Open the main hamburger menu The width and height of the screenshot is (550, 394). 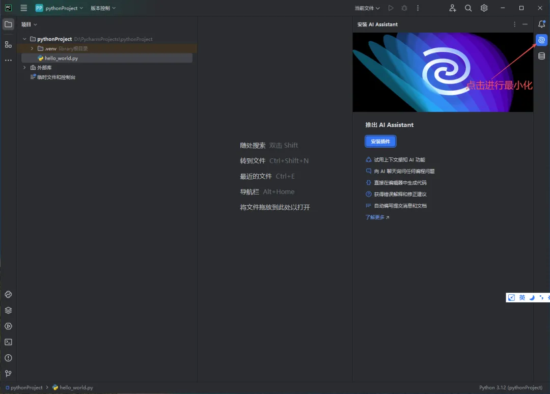click(24, 8)
